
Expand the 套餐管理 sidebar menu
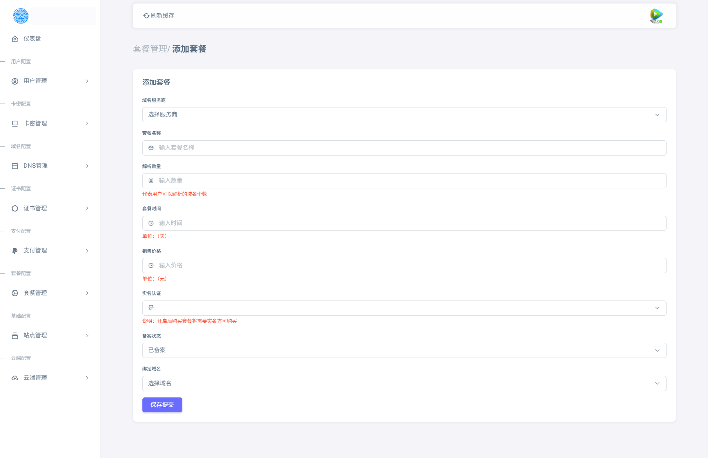[87, 293]
